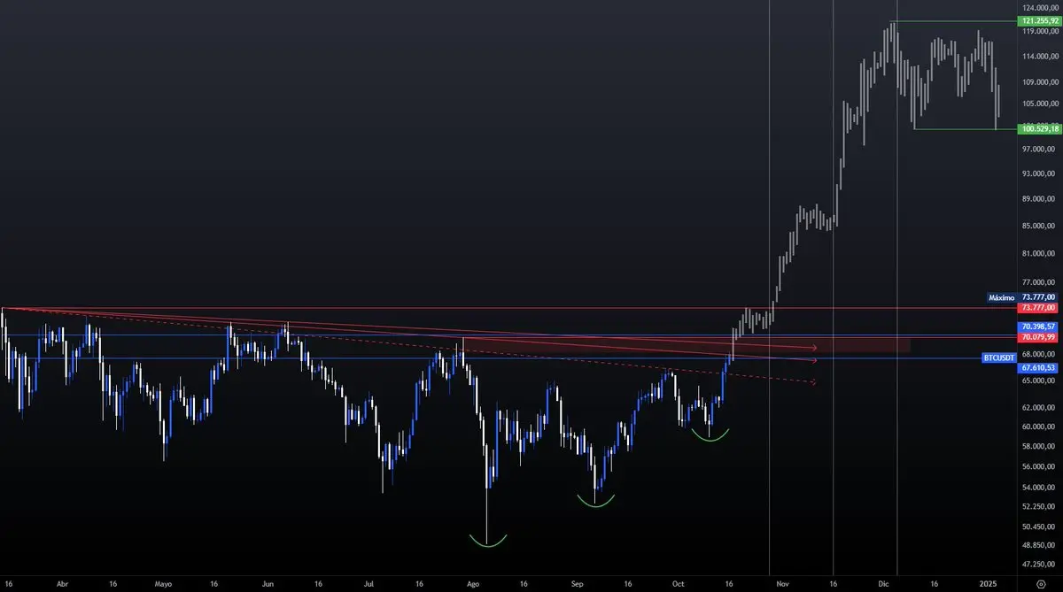Click the red 73.777,00 line price tag

pyautogui.click(x=1039, y=308)
